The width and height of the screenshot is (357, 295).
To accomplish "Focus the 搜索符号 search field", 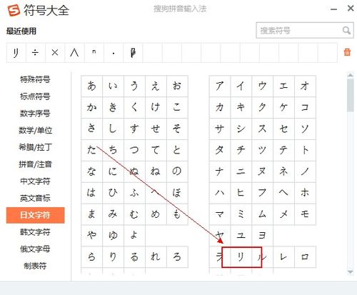I will [305, 31].
